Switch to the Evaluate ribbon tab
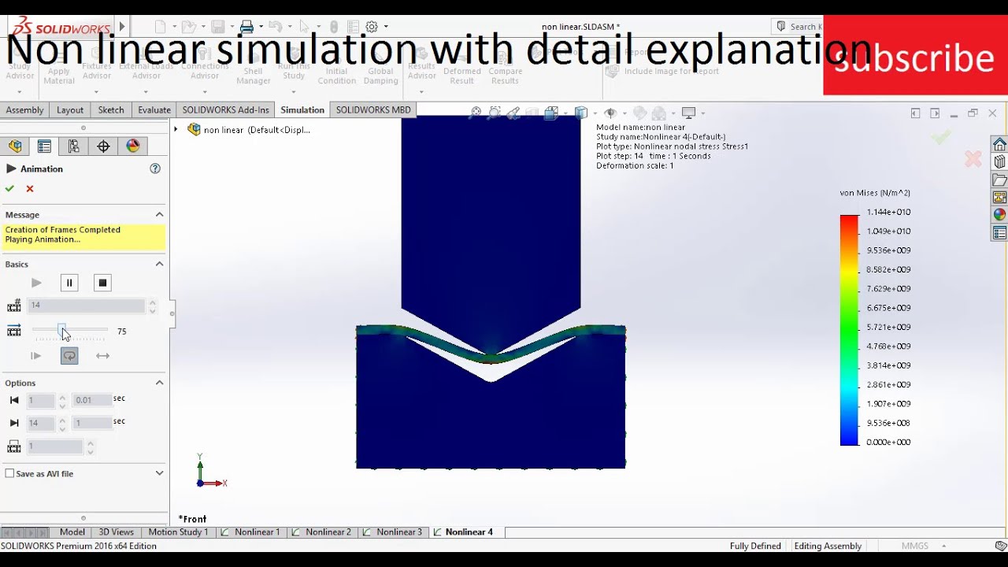The image size is (1008, 567). 154,110
